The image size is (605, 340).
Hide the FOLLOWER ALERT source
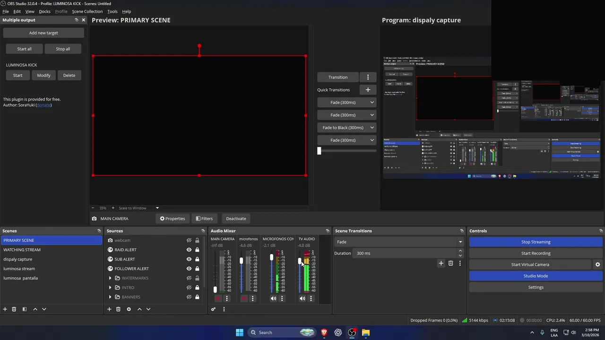tap(189, 269)
